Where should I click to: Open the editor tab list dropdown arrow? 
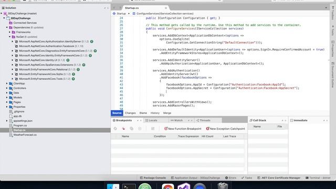[x=326, y=8]
